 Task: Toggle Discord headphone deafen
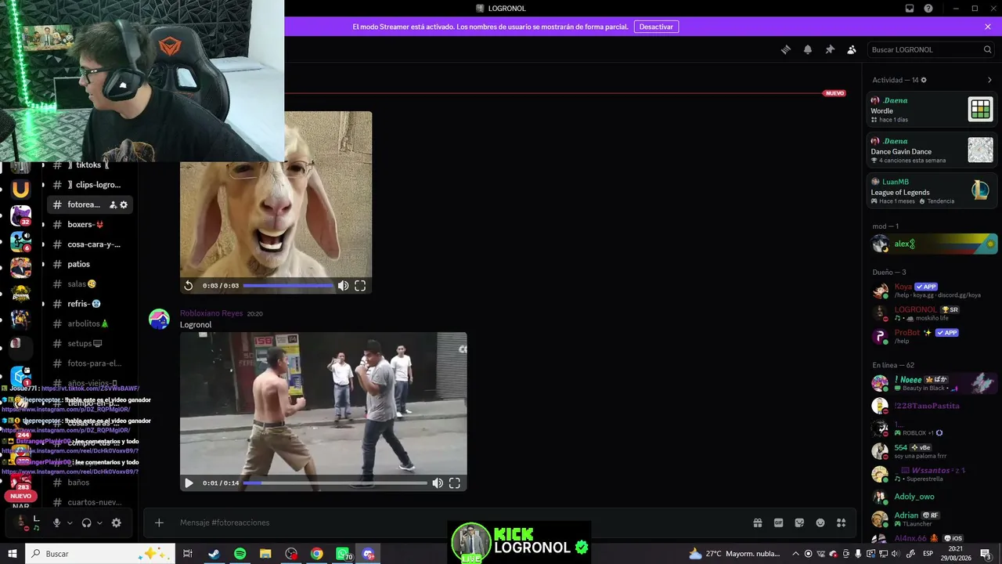tap(86, 522)
